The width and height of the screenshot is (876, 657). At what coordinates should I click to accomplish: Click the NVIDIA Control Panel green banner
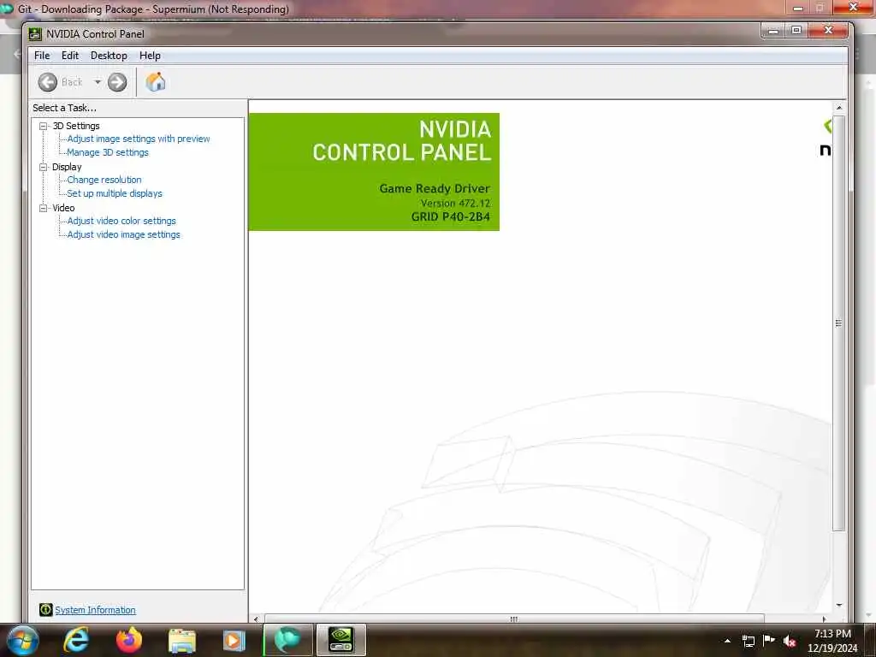coord(374,171)
